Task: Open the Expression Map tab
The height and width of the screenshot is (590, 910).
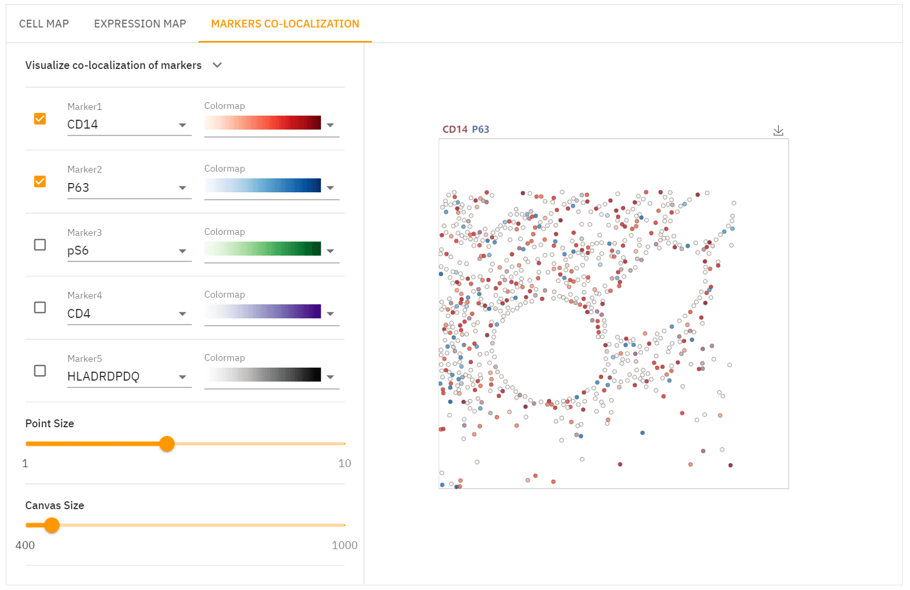Action: tap(140, 24)
